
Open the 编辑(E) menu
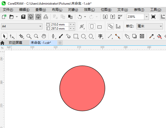[x=24, y=10]
